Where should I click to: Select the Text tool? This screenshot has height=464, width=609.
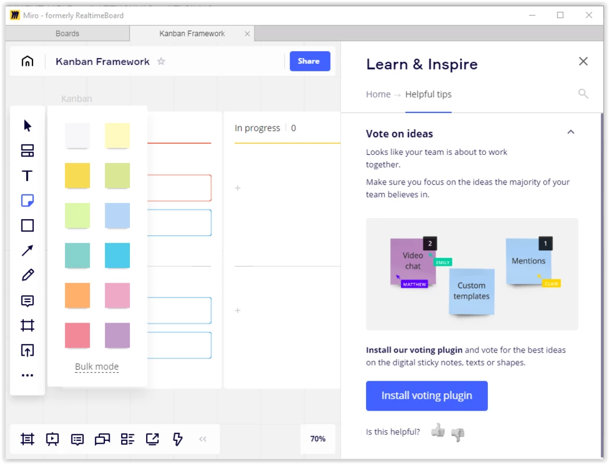[x=27, y=176]
